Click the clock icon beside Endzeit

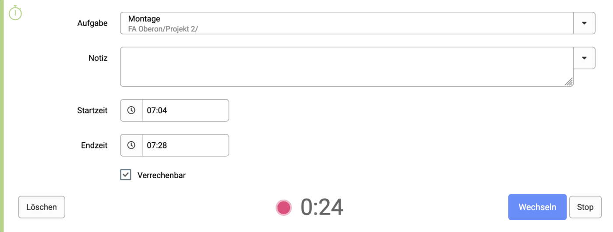tap(131, 145)
